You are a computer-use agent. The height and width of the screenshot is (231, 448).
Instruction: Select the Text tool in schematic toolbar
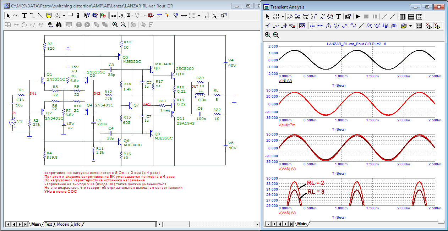[24, 16]
